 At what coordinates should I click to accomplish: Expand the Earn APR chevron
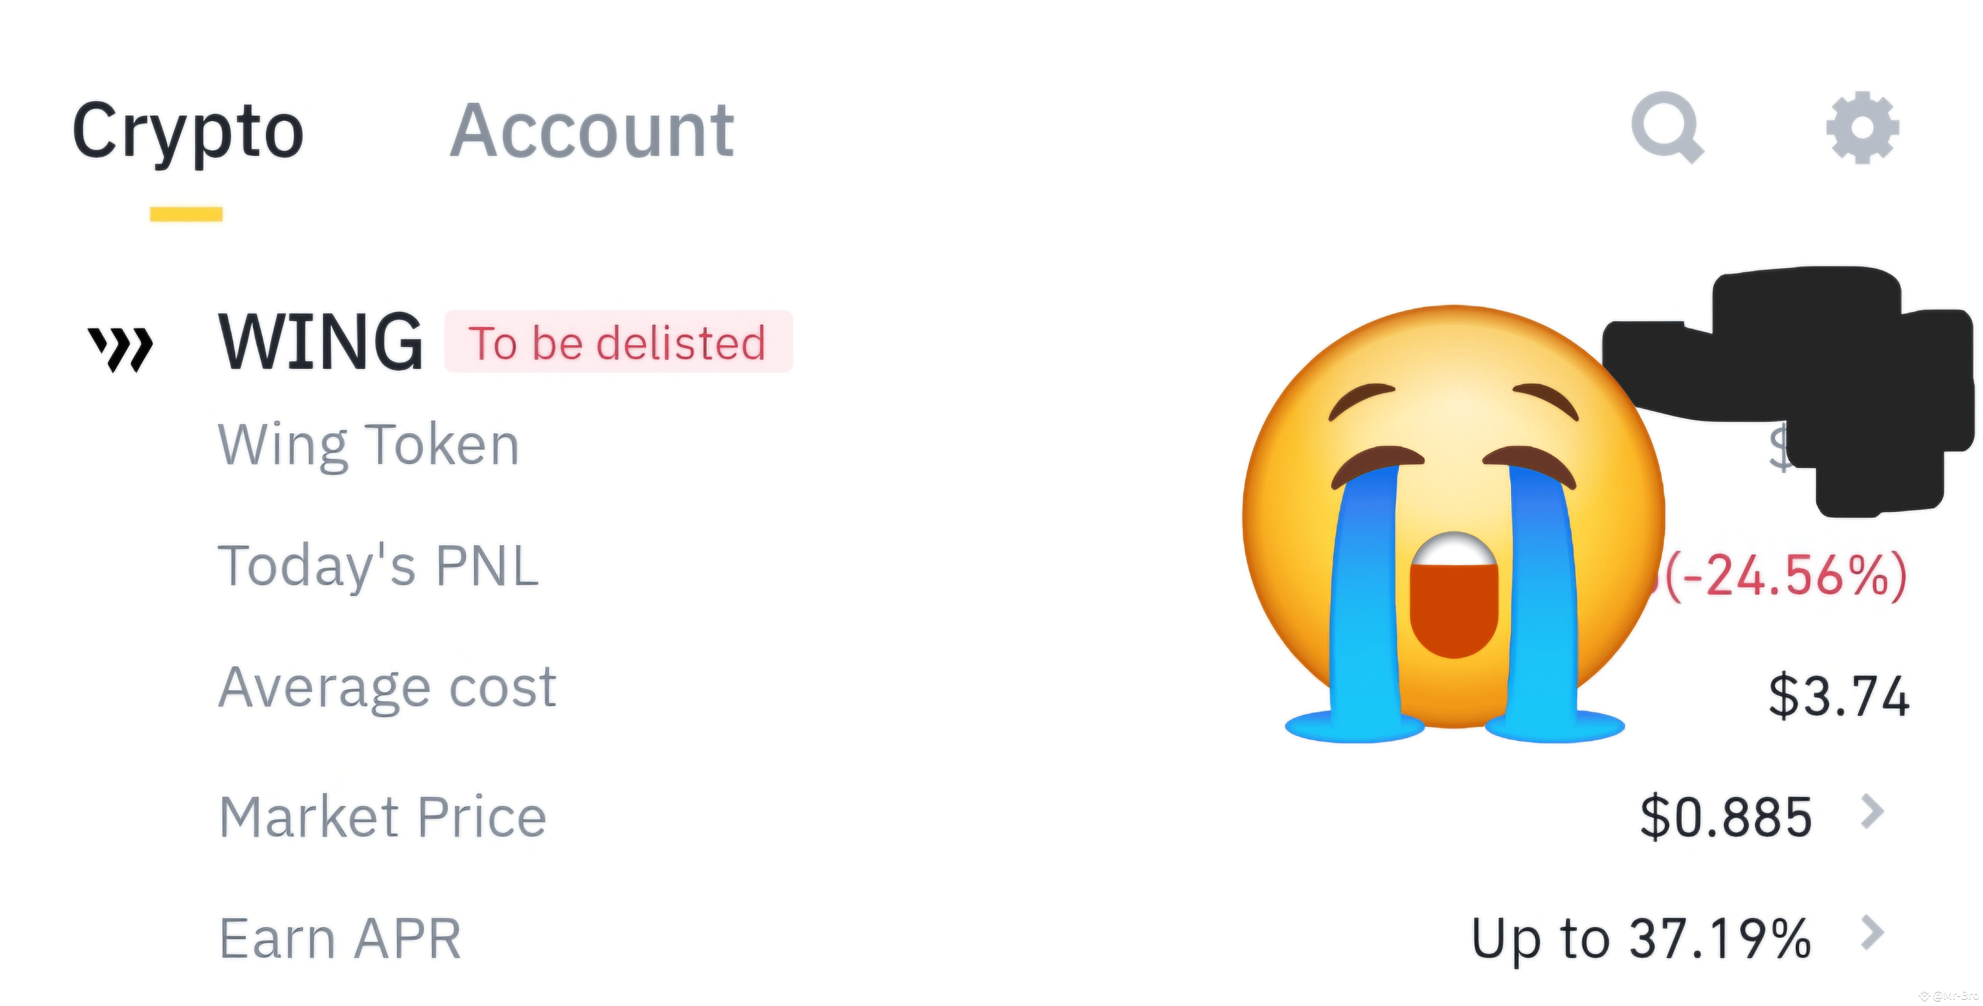click(x=1872, y=933)
